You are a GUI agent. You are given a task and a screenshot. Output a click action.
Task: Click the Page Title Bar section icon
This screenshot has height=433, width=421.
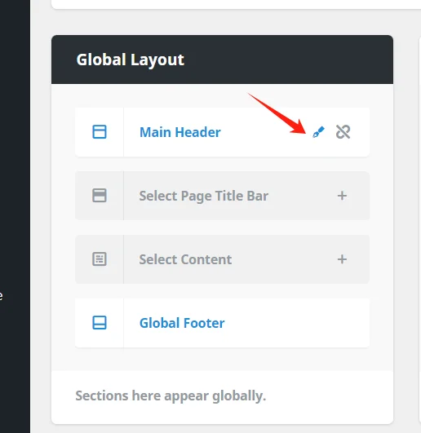[100, 196]
